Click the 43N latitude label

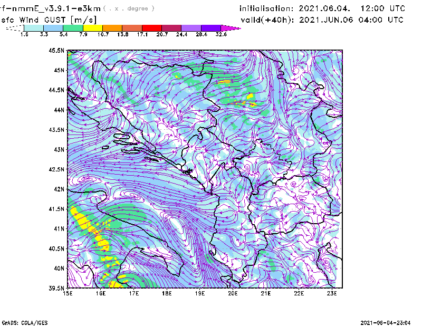point(59,149)
